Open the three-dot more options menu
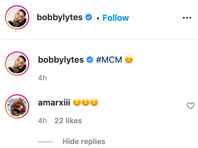Image resolution: width=198 pixels, height=148 pixels. pyautogui.click(x=187, y=18)
